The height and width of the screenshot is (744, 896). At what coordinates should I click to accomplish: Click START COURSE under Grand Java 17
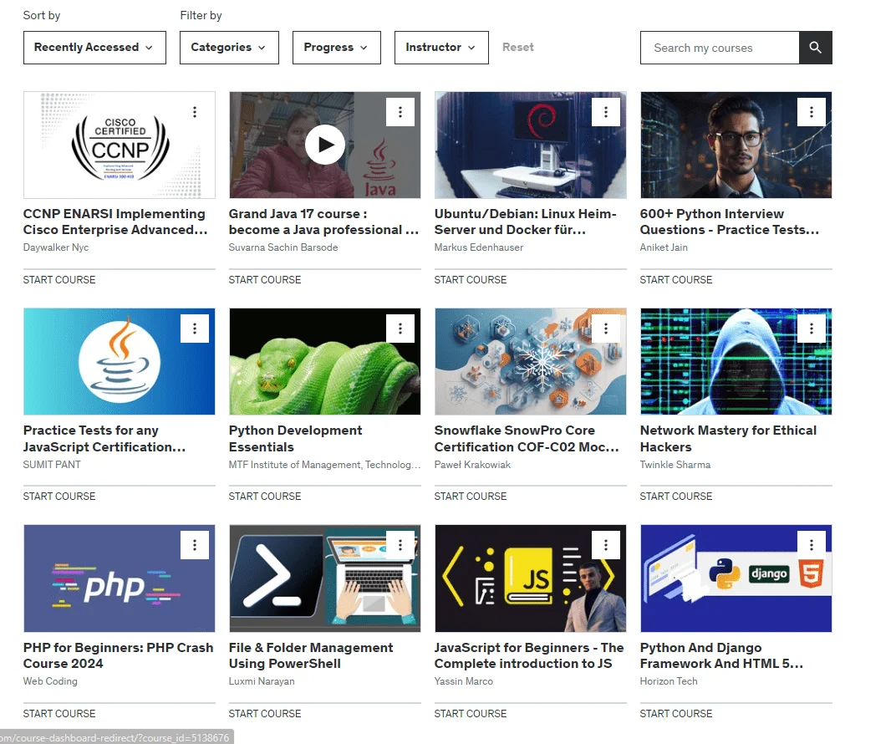coord(265,279)
